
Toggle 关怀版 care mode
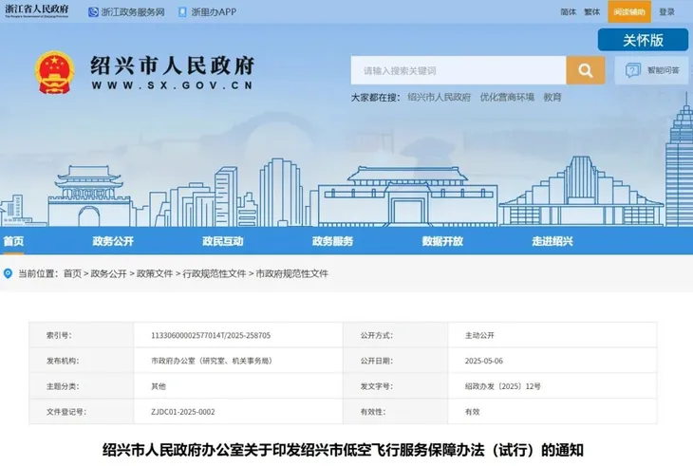pyautogui.click(x=642, y=40)
